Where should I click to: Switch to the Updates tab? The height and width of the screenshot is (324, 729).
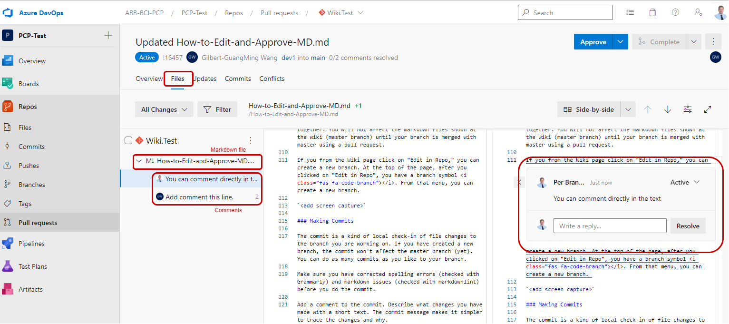[204, 79]
